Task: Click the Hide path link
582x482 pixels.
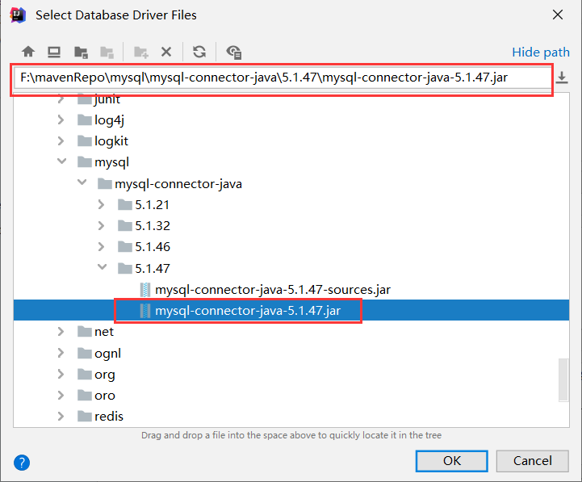Action: click(541, 52)
